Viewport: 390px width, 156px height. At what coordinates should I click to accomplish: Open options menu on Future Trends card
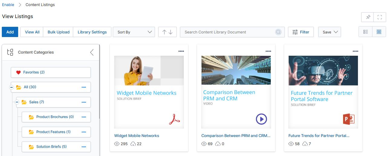tap(355, 51)
